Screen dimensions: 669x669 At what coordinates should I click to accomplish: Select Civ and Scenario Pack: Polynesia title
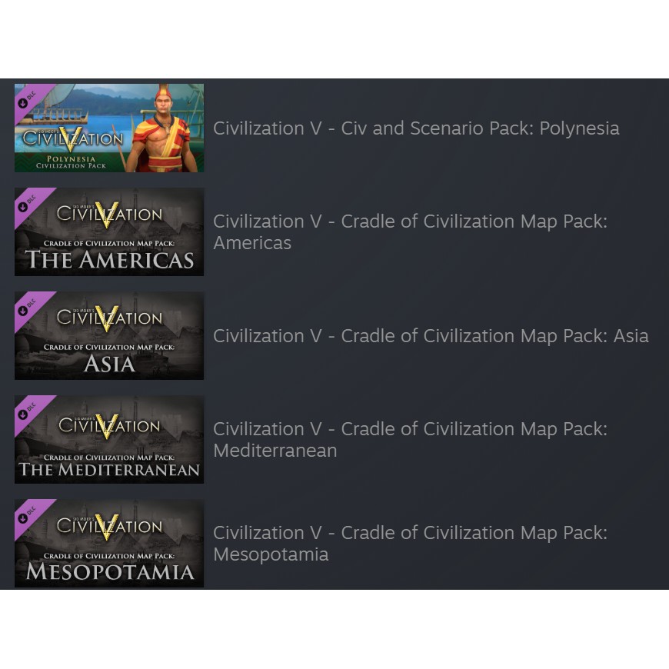(x=416, y=128)
